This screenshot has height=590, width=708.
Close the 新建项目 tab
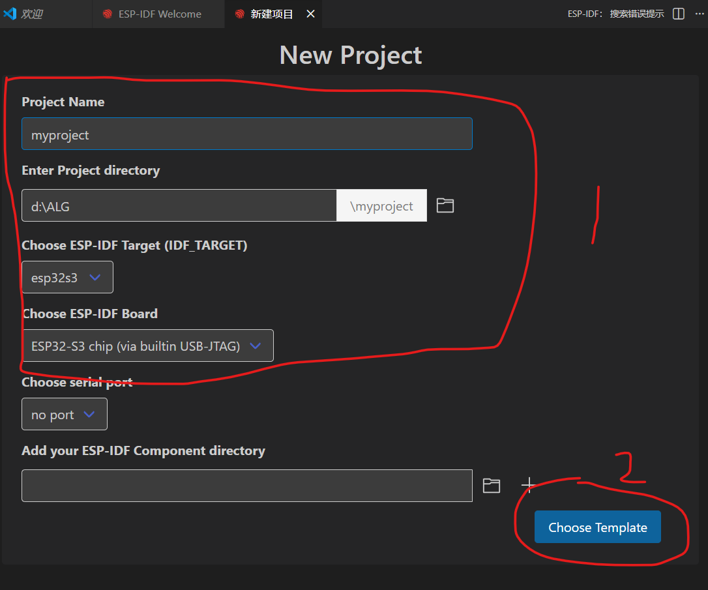(311, 14)
